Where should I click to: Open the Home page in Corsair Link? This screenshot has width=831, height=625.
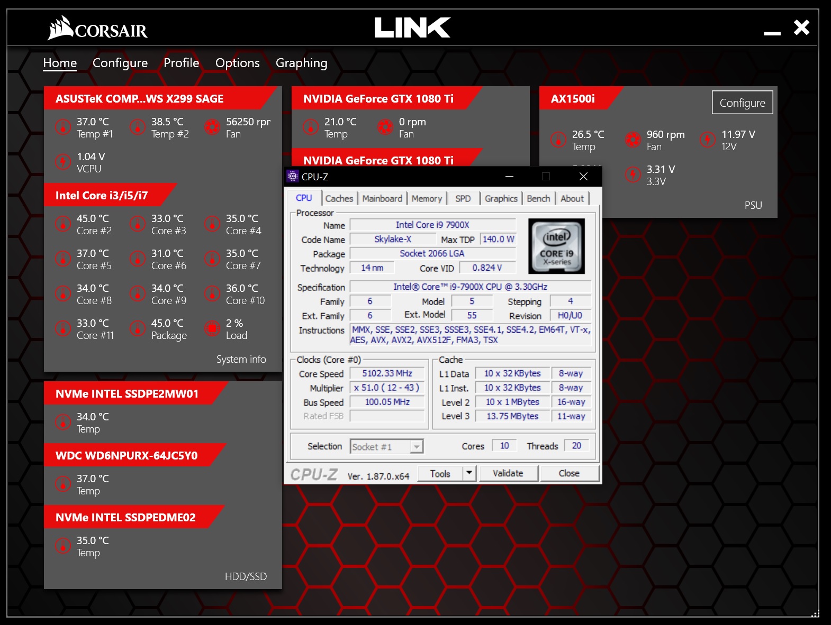pos(60,63)
